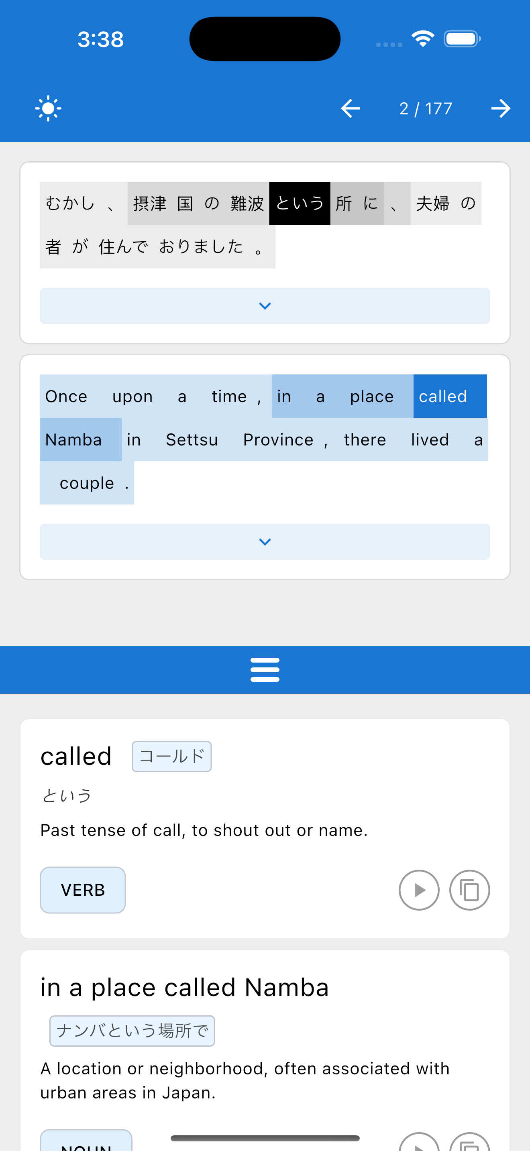This screenshot has width=530, height=1151.
Task: Copy the 'called' definition entry
Action: click(469, 890)
